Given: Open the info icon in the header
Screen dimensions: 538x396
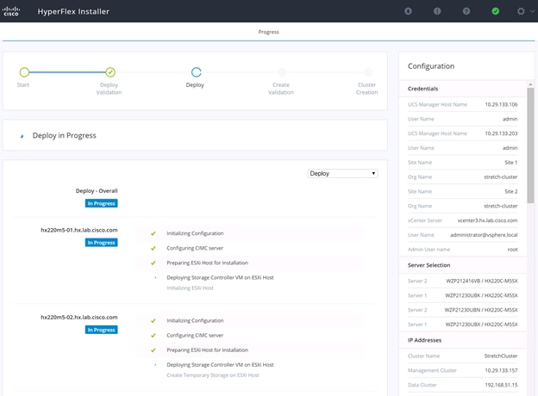Looking at the screenshot, I should (x=437, y=11).
